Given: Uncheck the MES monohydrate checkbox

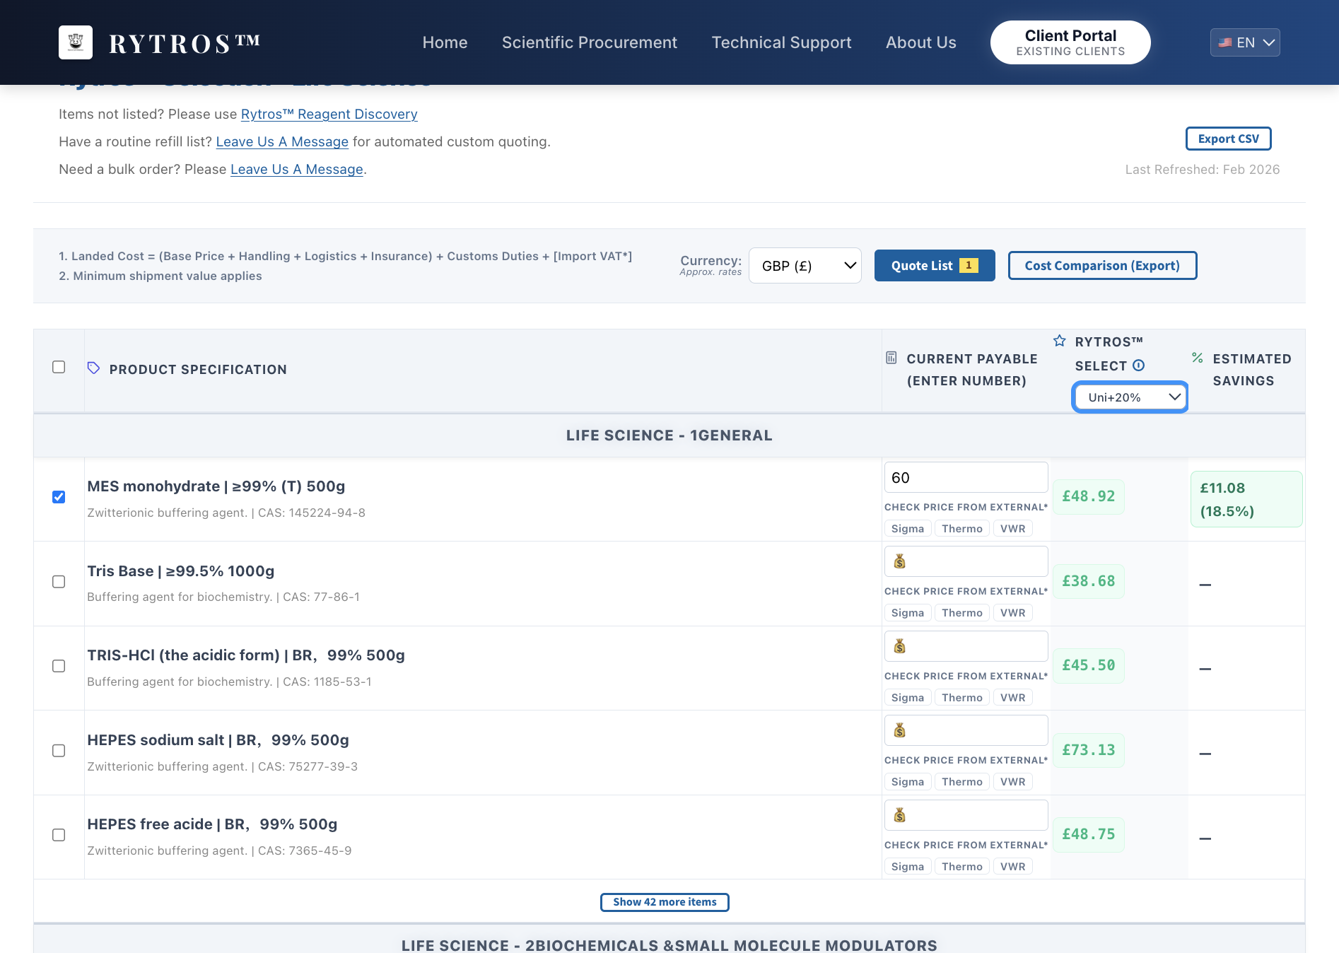Looking at the screenshot, I should click(x=59, y=497).
